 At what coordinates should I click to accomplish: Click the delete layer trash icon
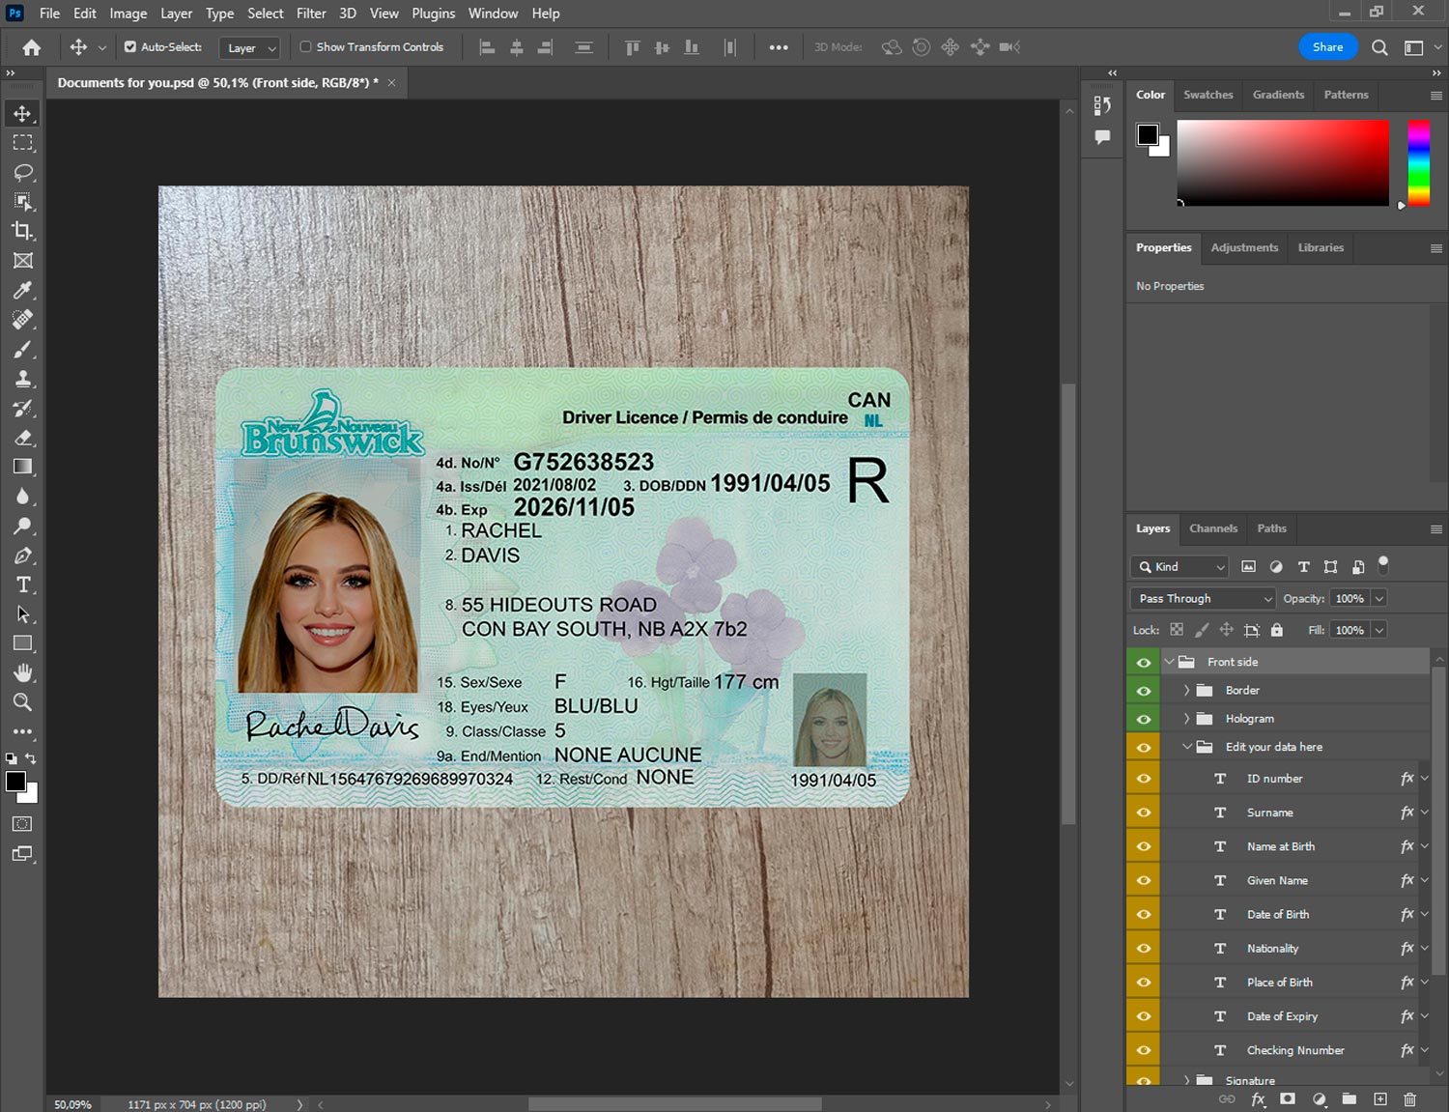pyautogui.click(x=1409, y=1099)
